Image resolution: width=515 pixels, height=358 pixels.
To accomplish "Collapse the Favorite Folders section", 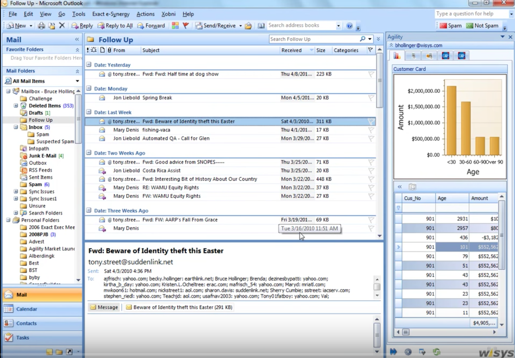I will pos(77,49).
